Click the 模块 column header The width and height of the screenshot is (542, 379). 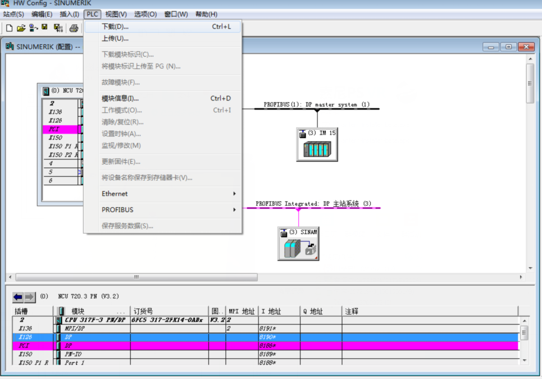(92, 311)
